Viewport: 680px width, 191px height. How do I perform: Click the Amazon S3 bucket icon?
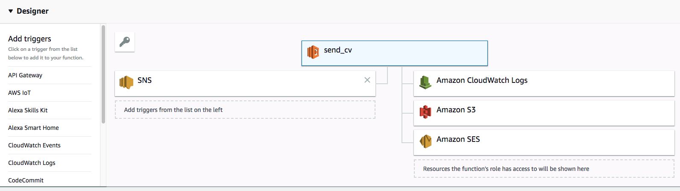tap(425, 112)
